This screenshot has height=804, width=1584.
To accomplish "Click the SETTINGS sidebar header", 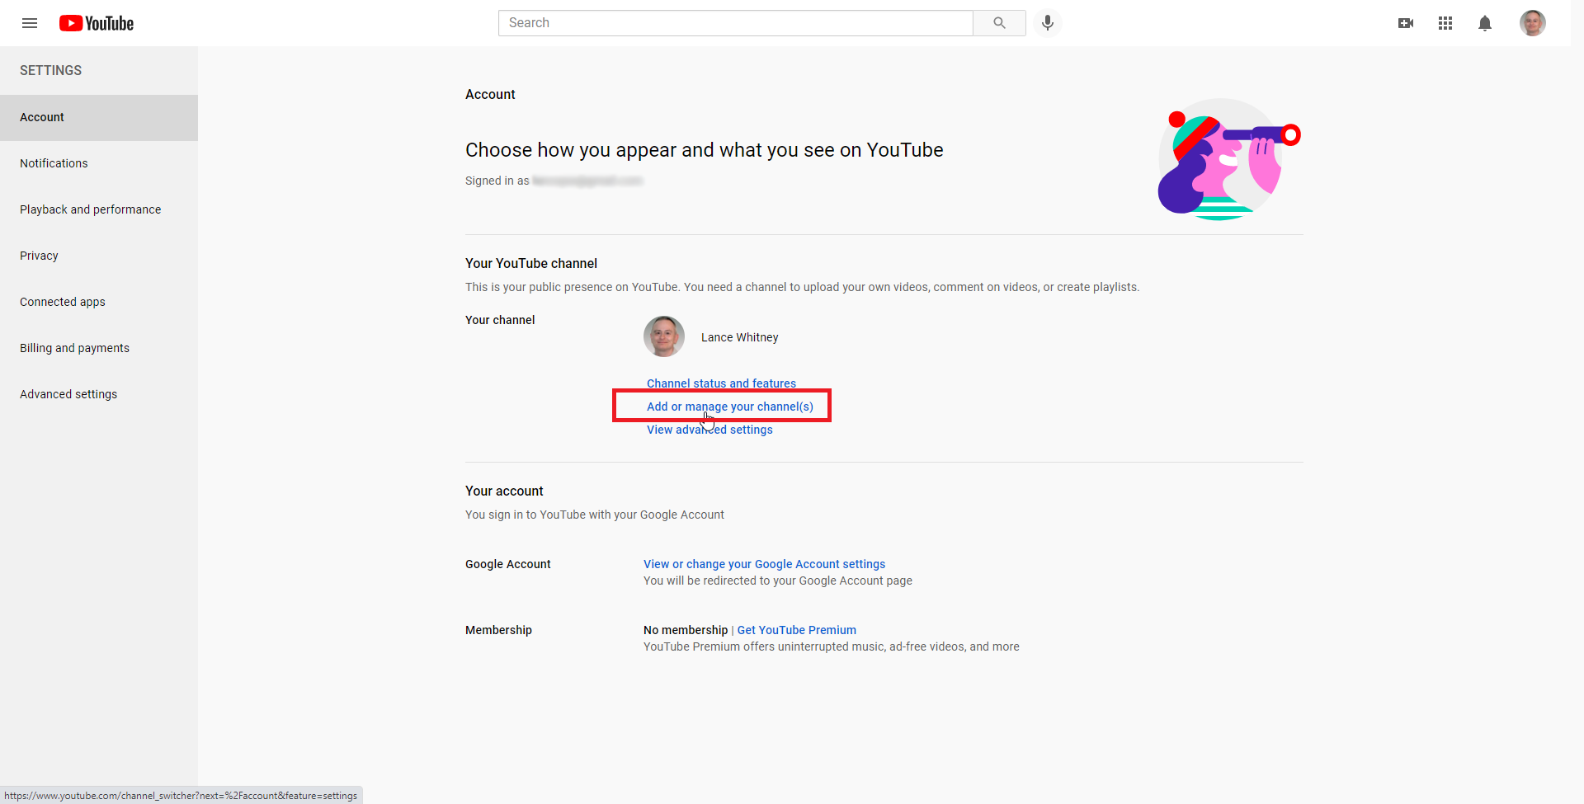I will 51,71.
